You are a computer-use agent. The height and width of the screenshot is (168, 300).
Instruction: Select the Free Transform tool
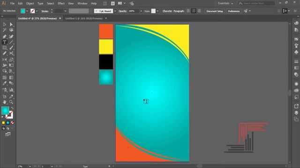11,65
